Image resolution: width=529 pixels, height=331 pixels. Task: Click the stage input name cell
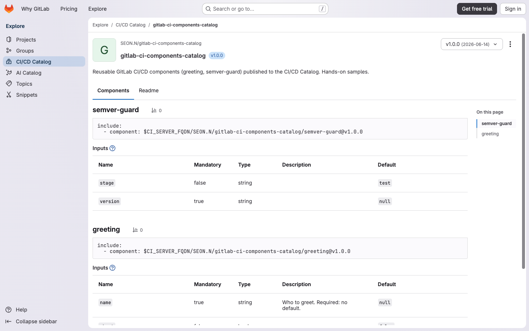[107, 183]
